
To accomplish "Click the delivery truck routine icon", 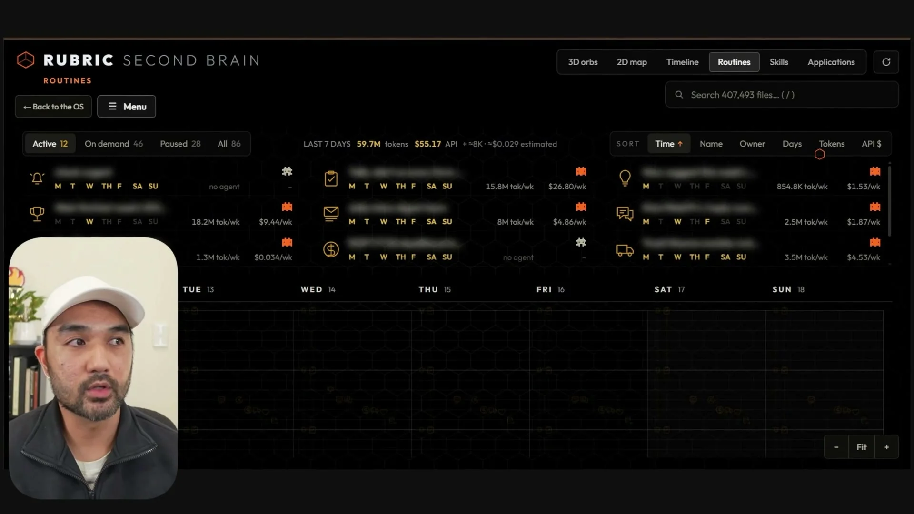I will click(625, 250).
